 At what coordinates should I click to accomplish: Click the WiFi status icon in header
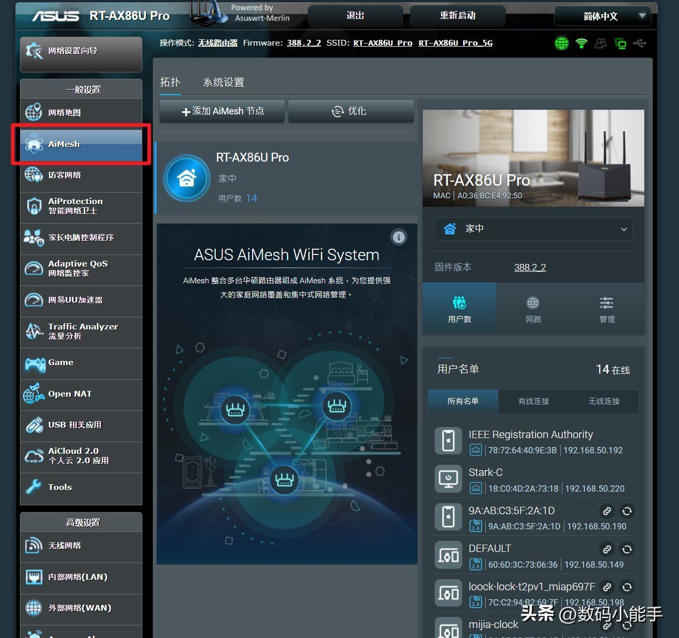[x=581, y=44]
